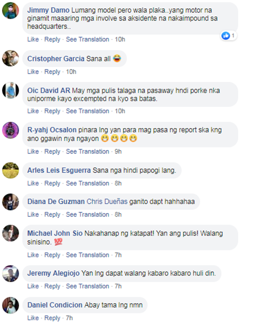Viewport: 255px width, 322px height.
Task: See translation of R-yahj Ocsalon's comment
Action: click(x=87, y=151)
